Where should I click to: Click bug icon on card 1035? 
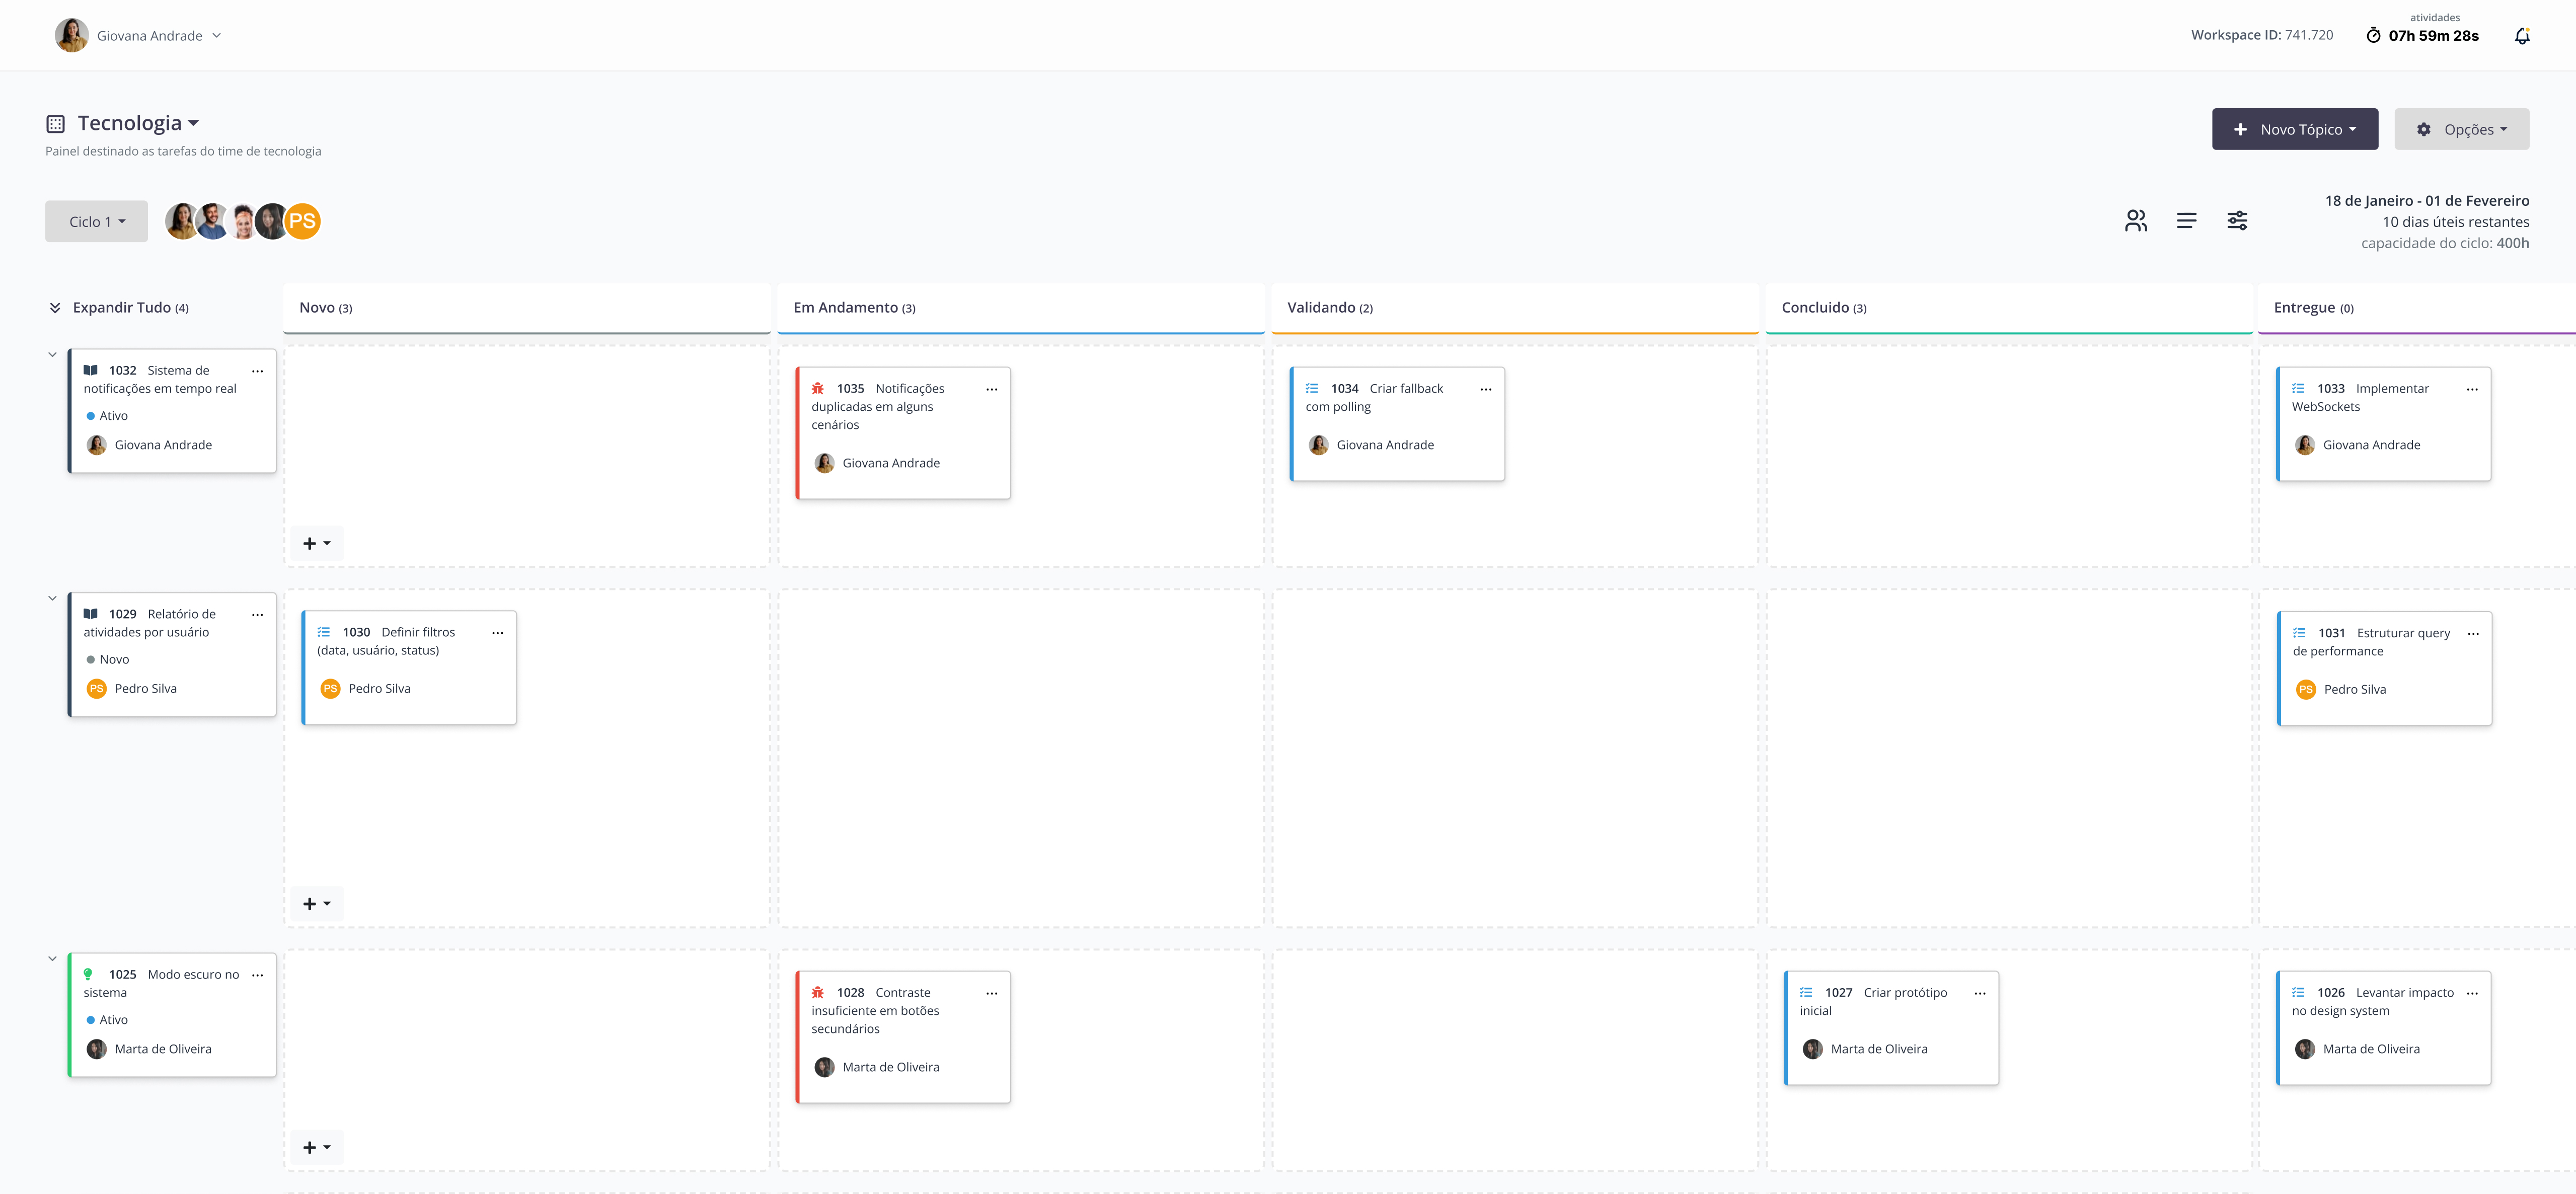(817, 388)
